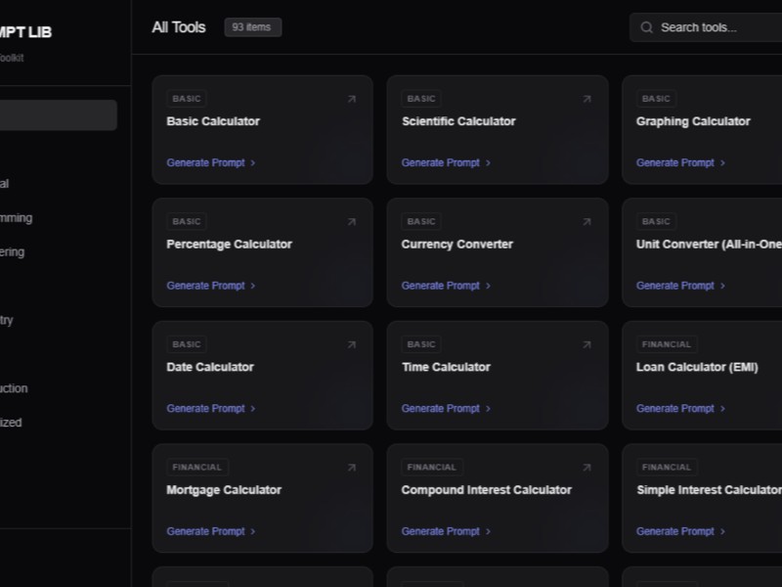This screenshot has height=587, width=782.
Task: Open Currency Converter via its arrow icon
Action: (586, 222)
